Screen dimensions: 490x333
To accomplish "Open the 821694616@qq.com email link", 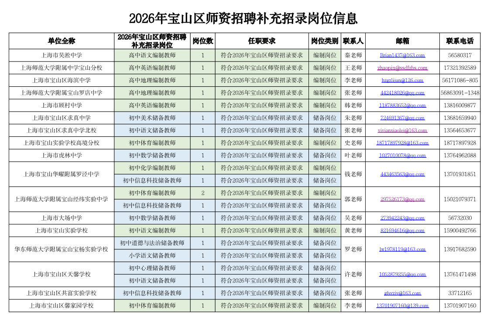I will click(402, 230).
